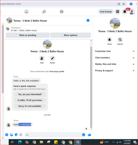The width and height of the screenshot is (138, 145).
Task: Click the 'Hello, is this still available?' message
Action: pyautogui.click(x=26, y=81)
